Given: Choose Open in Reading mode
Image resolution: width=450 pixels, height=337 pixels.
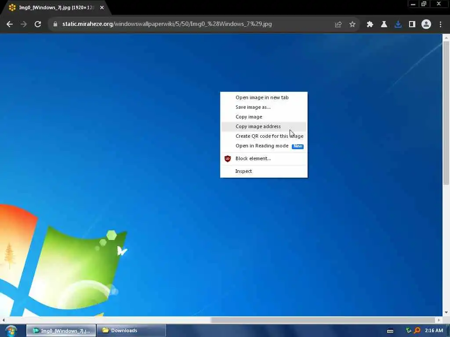Looking at the screenshot, I should tap(264, 146).
